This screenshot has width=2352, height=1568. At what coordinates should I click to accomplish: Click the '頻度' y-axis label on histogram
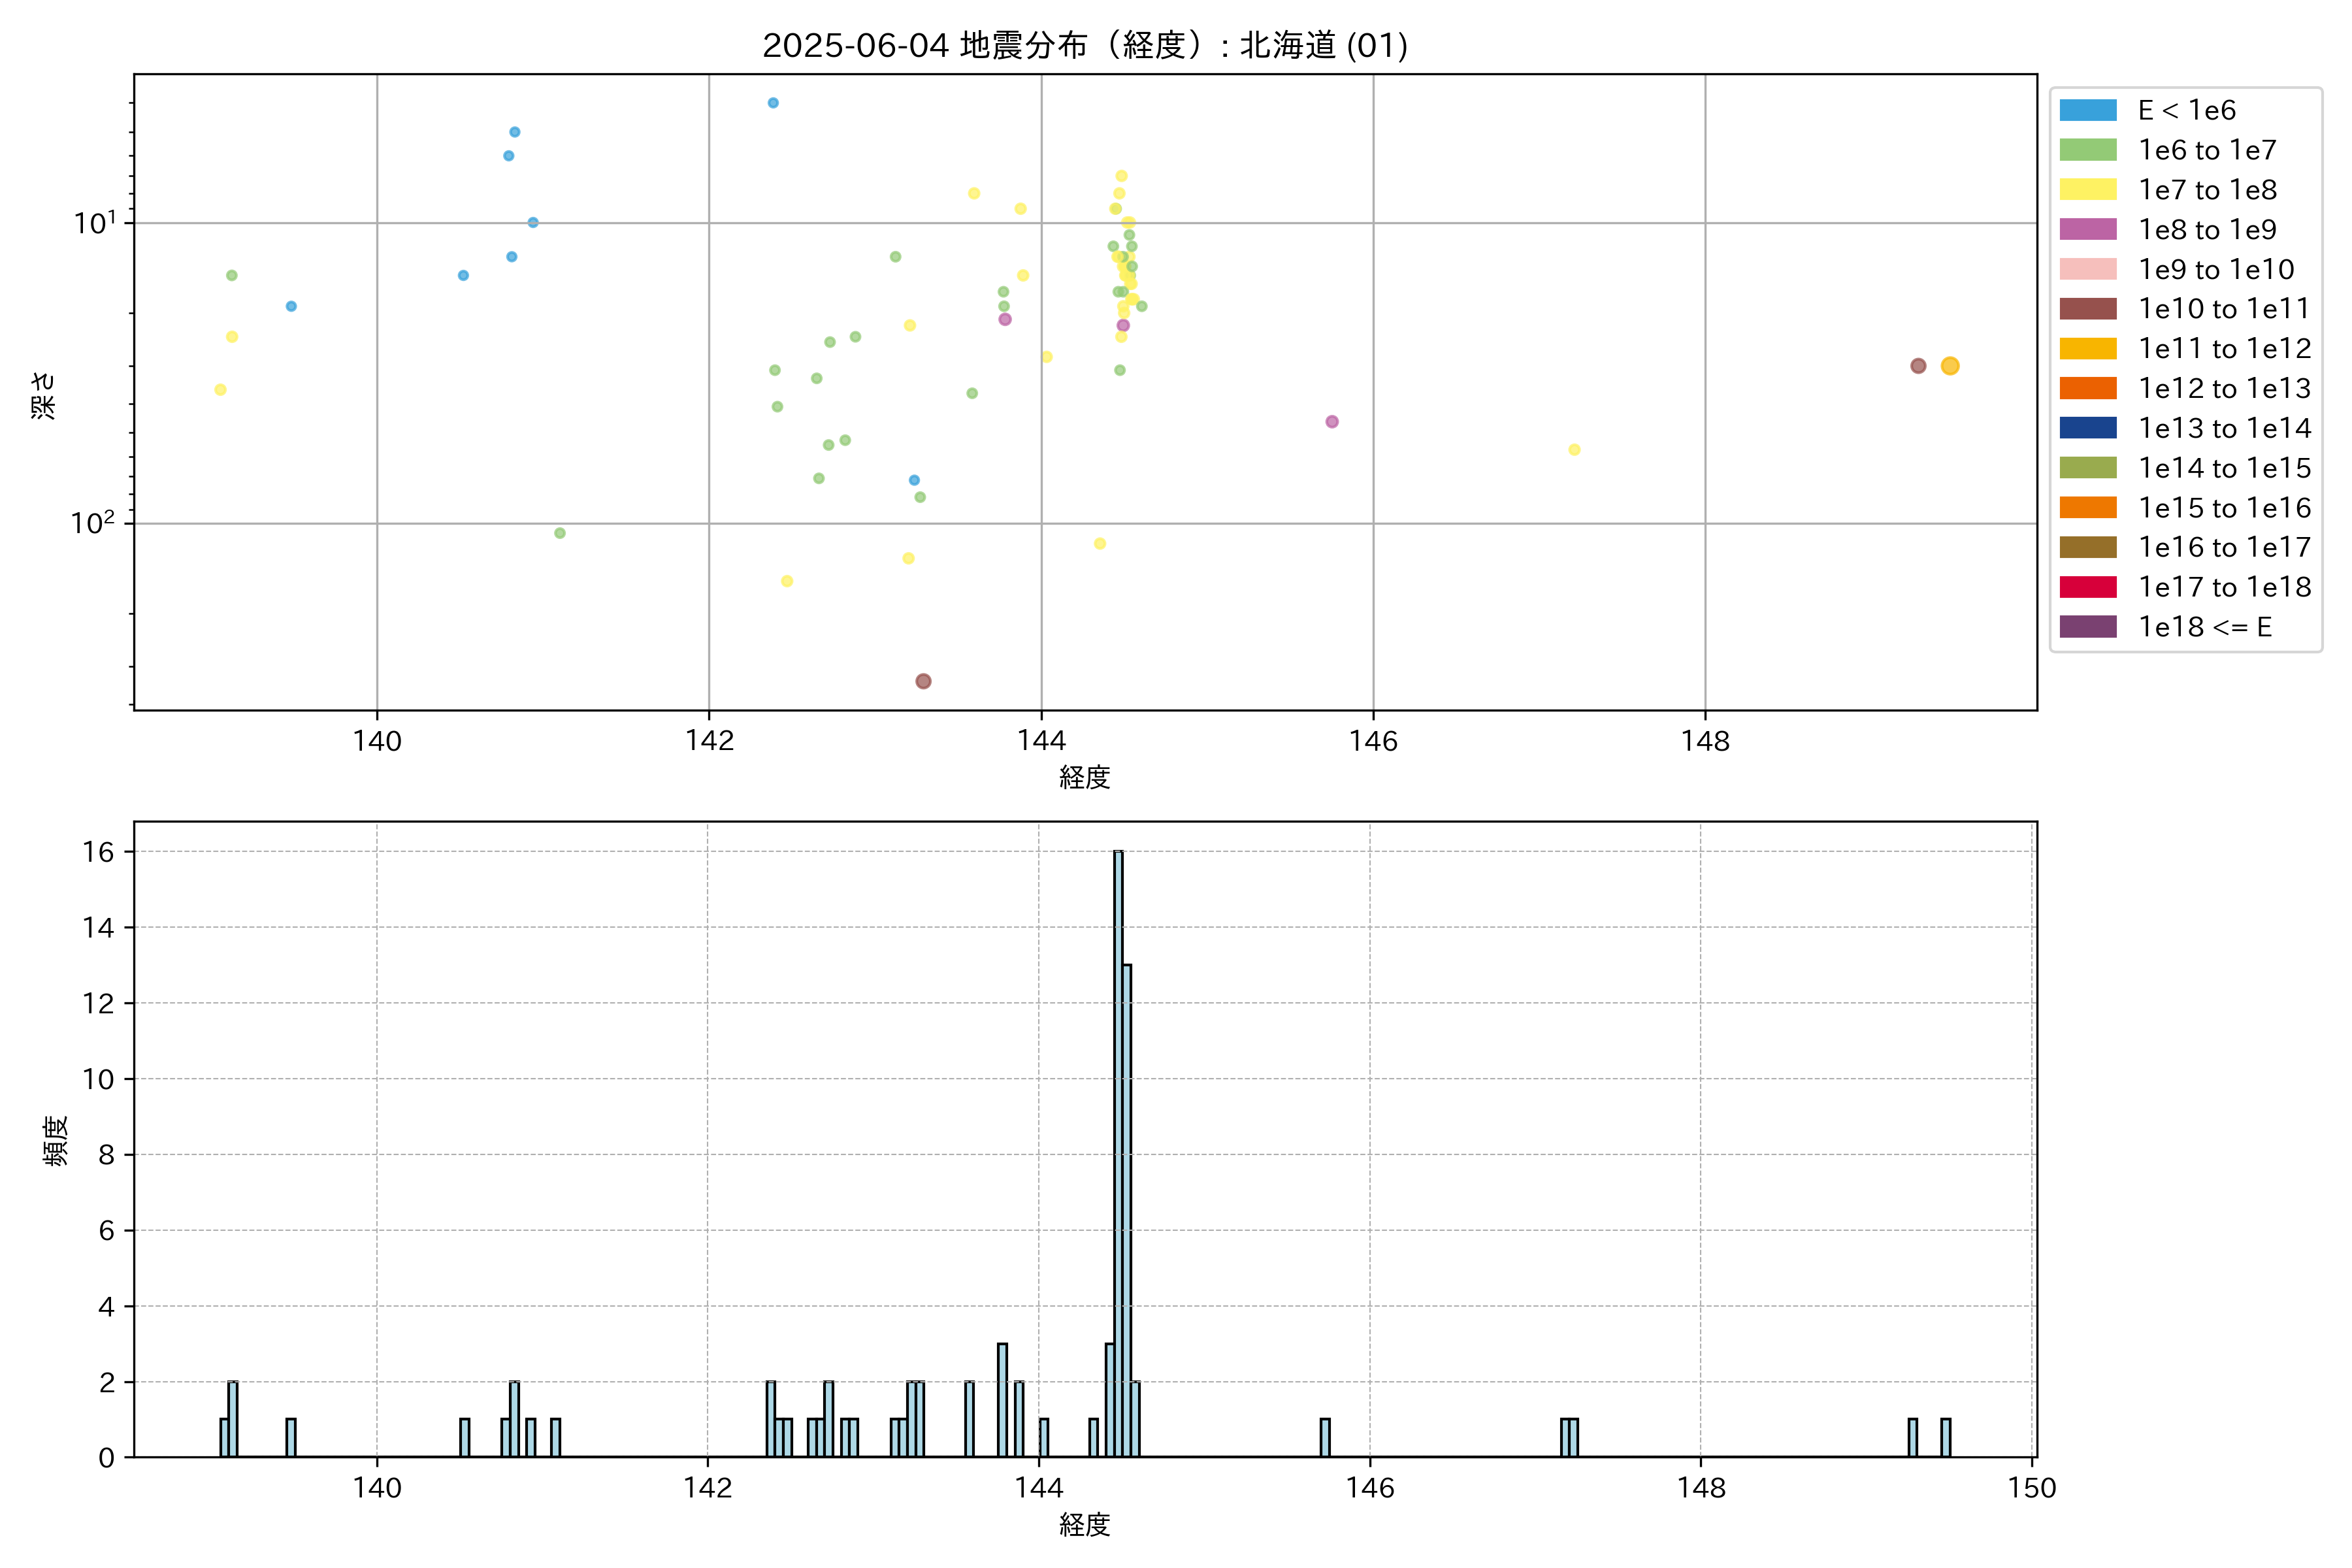(56, 1140)
